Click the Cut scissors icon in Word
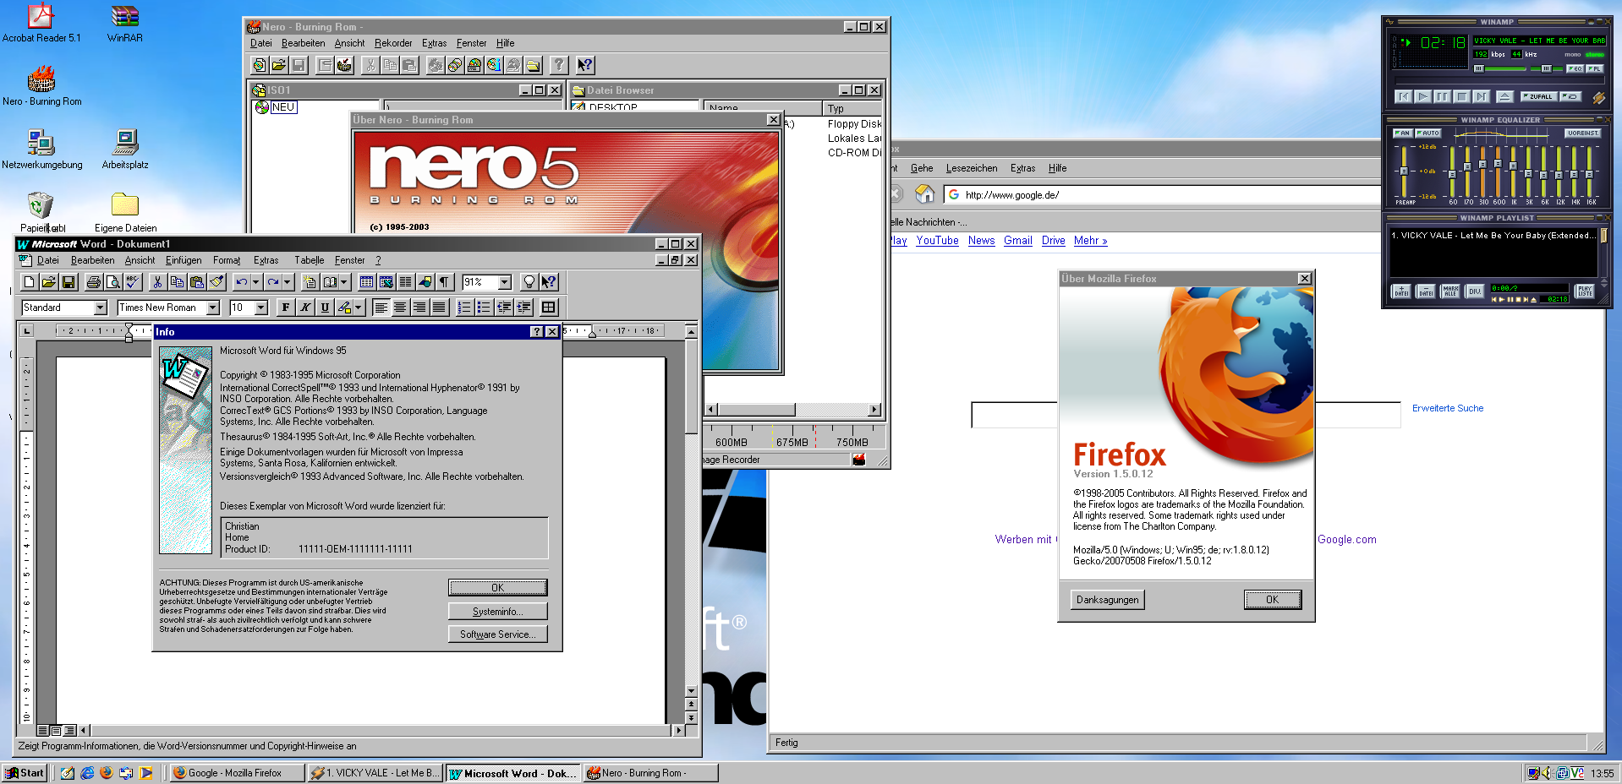The width and height of the screenshot is (1622, 784). [157, 282]
